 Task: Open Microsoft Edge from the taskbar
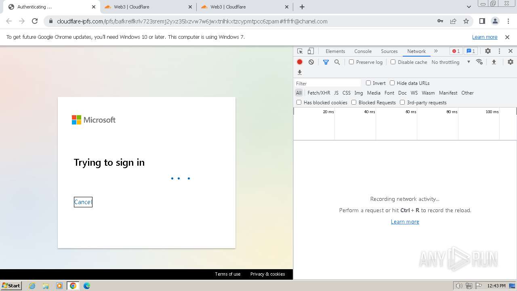click(86, 286)
